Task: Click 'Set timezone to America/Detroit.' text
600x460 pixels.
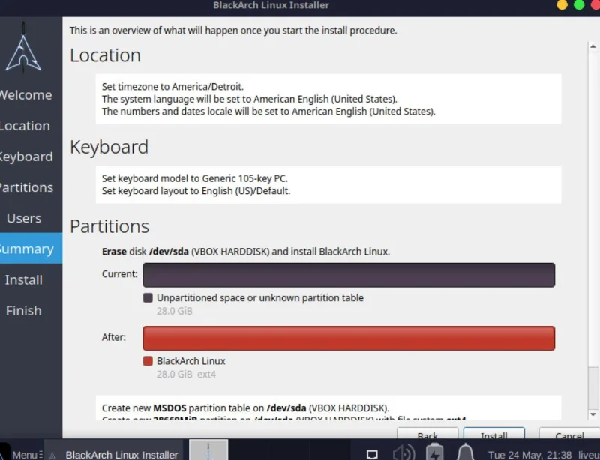Action: point(172,86)
